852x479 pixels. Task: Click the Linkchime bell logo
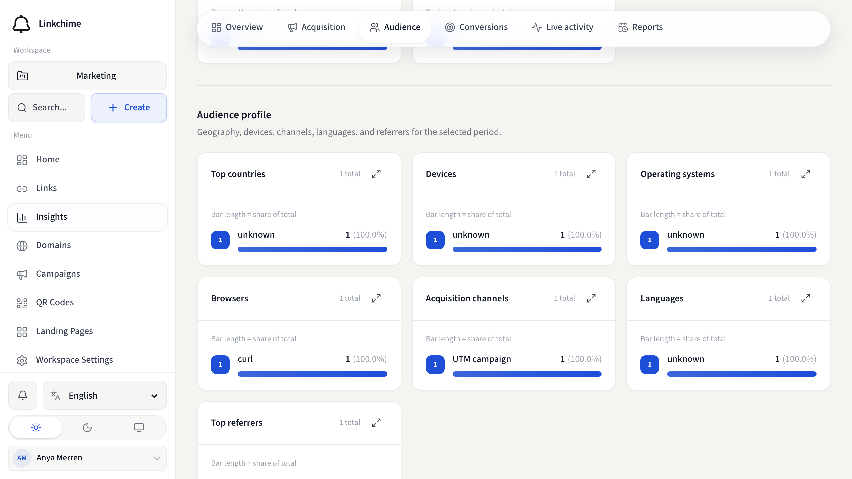[x=21, y=24]
